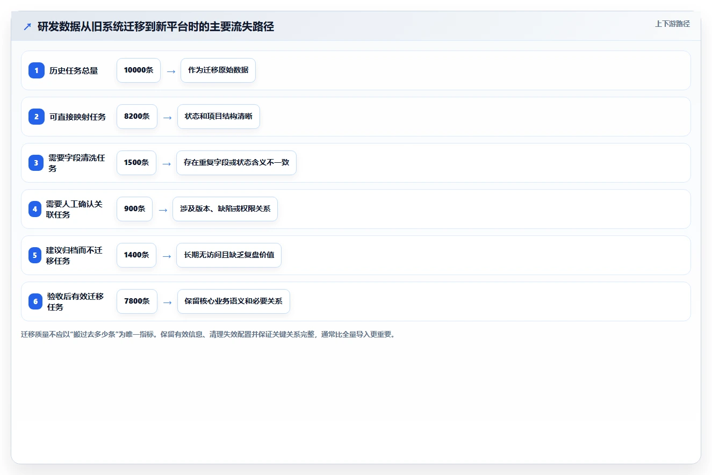Click the 上下游路径 label in the header
This screenshot has height=475, width=712.
pyautogui.click(x=672, y=24)
